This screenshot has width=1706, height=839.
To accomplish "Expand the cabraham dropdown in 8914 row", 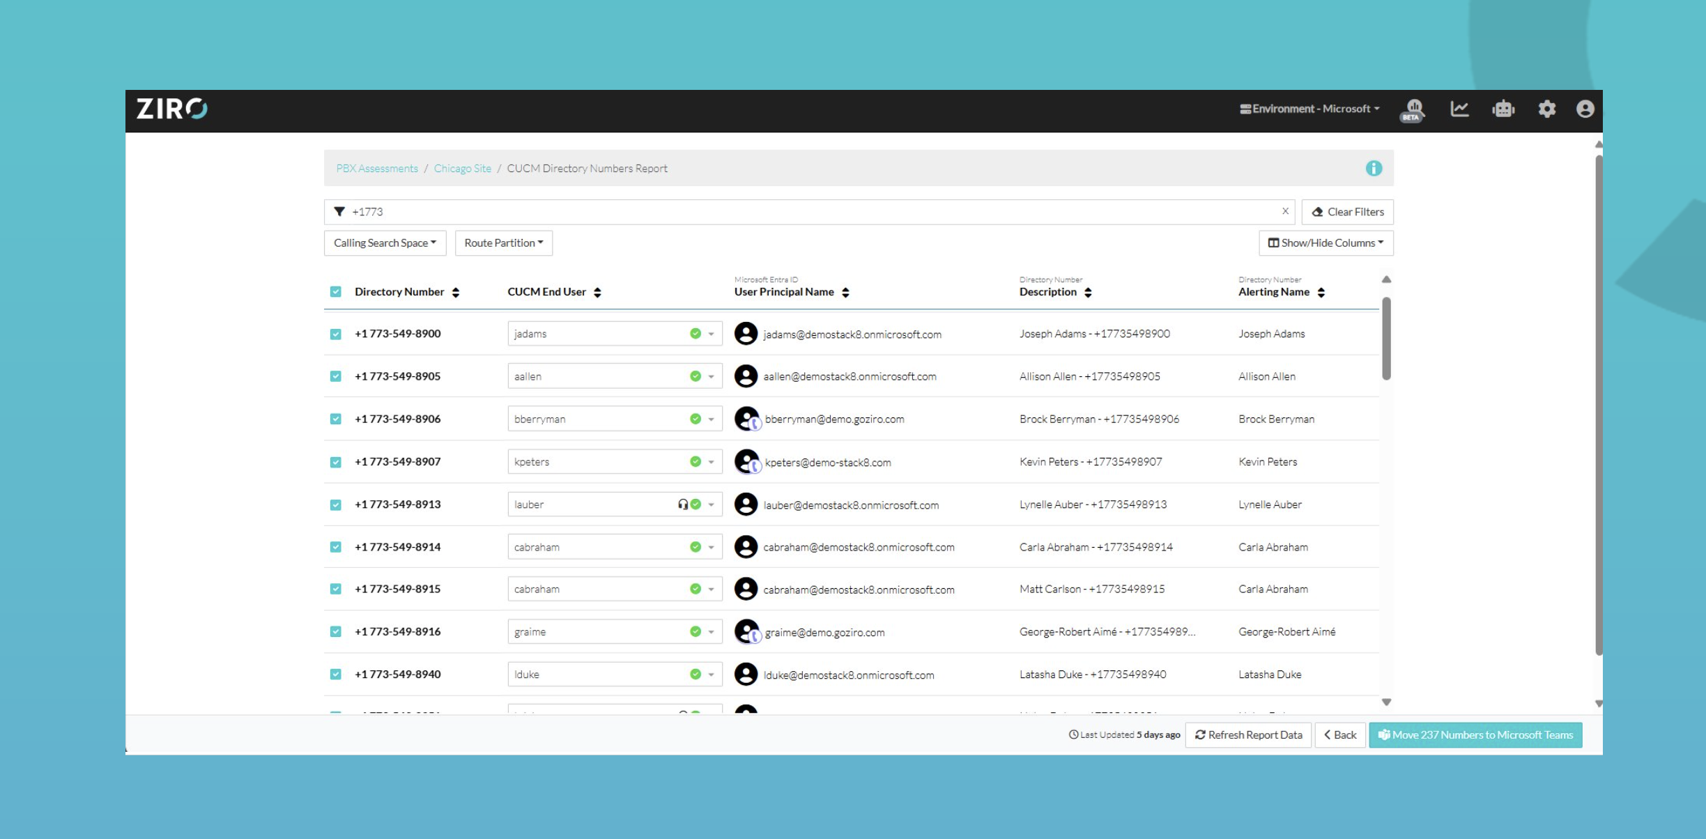I will click(712, 547).
